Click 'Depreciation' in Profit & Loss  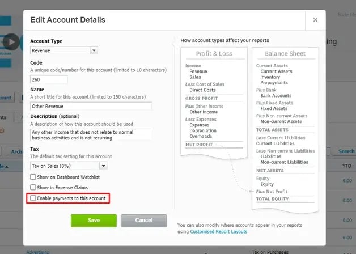203,130
